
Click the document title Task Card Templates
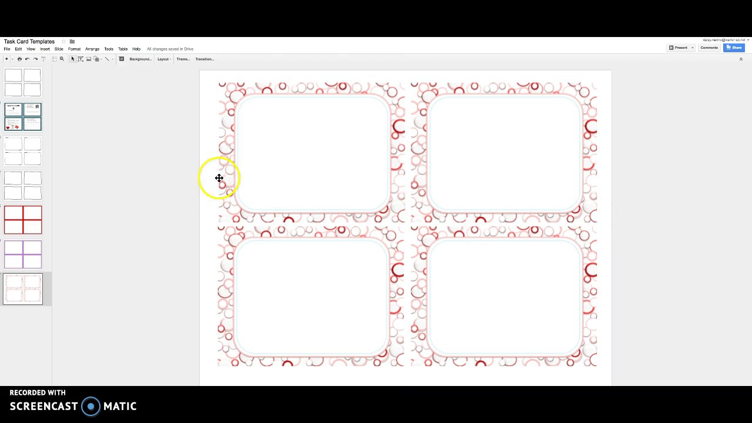pyautogui.click(x=29, y=42)
